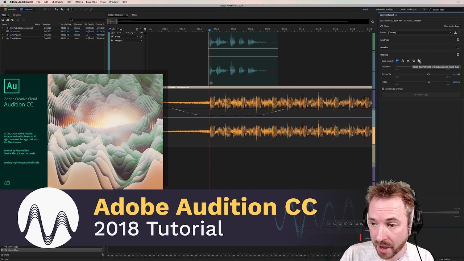Click the new file icon in Files panel
Image resolution: width=464 pixels, height=261 pixels.
pos(13,20)
